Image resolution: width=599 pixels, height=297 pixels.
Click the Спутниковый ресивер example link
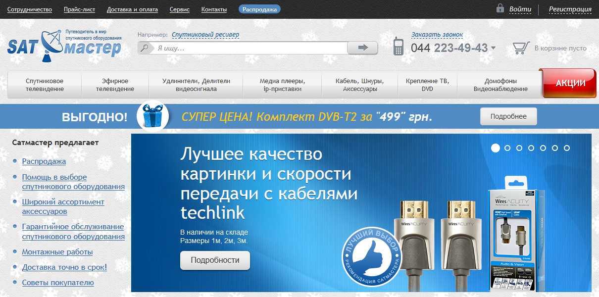coord(205,35)
